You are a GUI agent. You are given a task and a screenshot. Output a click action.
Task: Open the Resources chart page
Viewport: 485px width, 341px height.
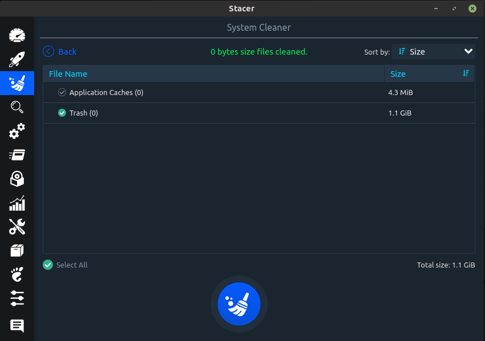17,203
